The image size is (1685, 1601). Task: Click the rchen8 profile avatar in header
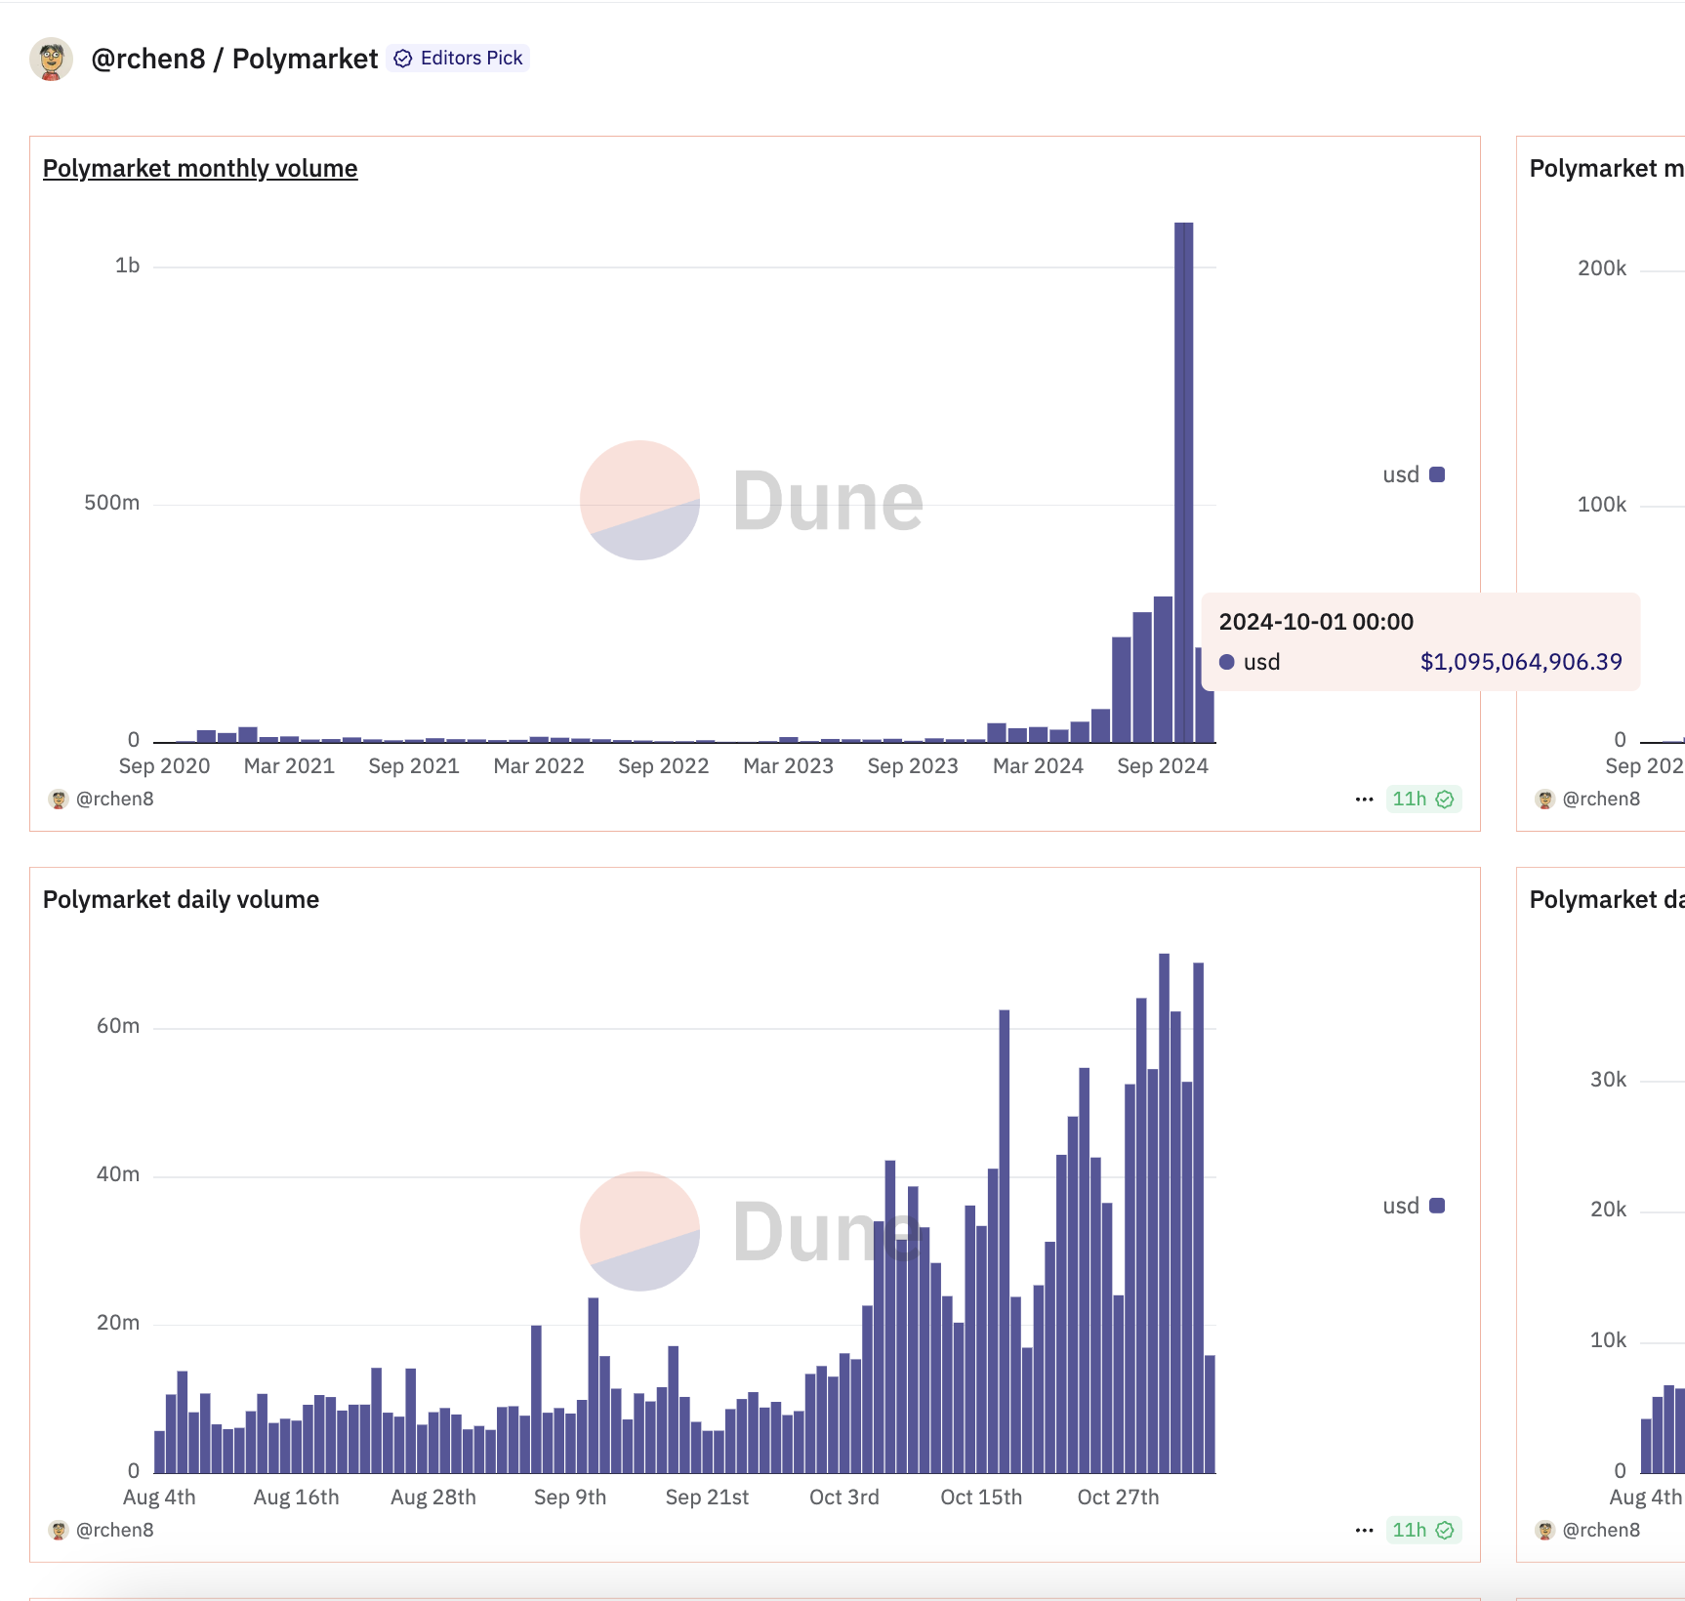click(52, 59)
